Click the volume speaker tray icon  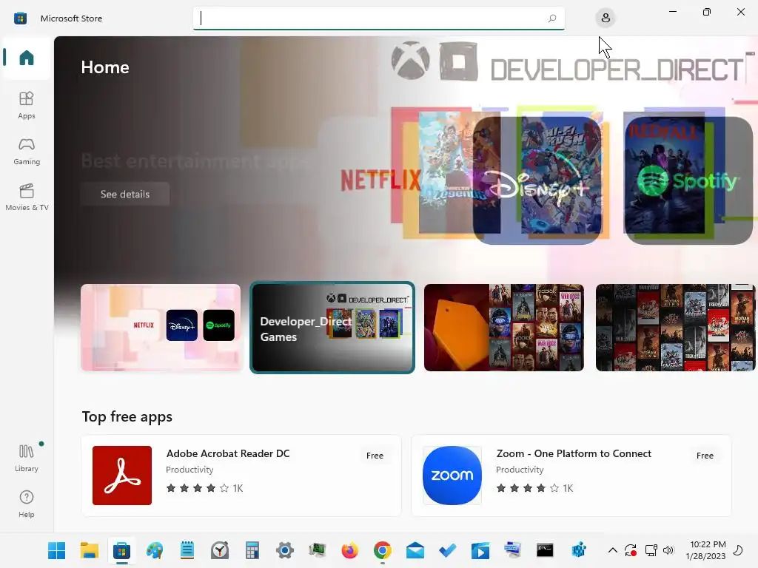point(668,550)
